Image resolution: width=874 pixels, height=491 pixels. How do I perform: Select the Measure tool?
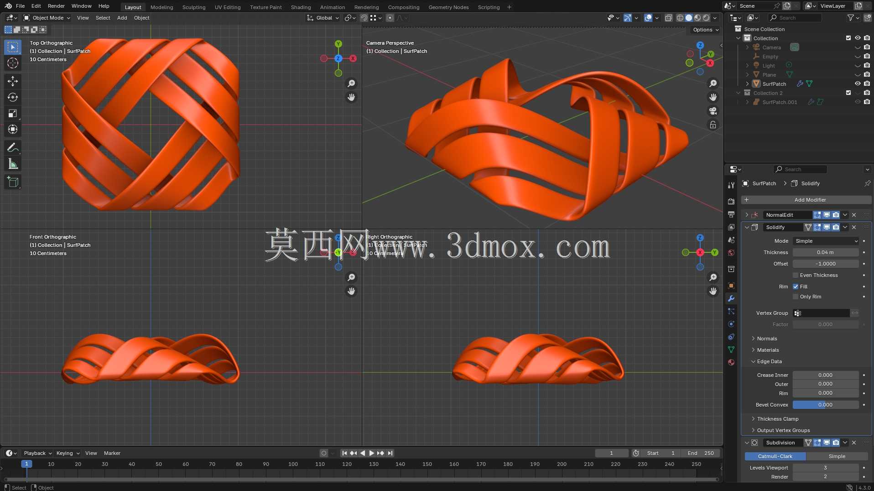click(x=13, y=164)
